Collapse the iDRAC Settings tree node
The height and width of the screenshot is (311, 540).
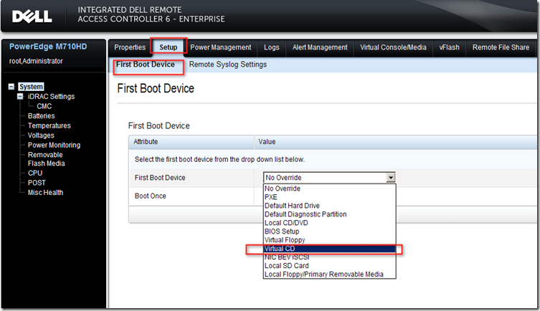20,96
